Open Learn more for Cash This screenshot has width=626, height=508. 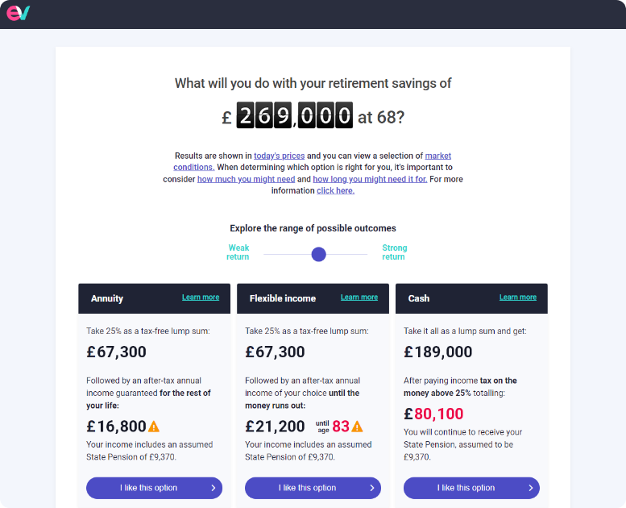coord(518,298)
